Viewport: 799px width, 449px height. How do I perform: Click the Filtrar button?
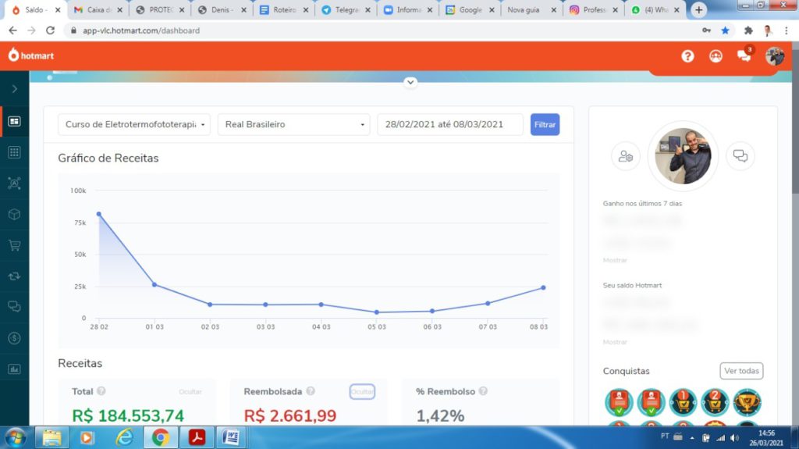(x=545, y=124)
